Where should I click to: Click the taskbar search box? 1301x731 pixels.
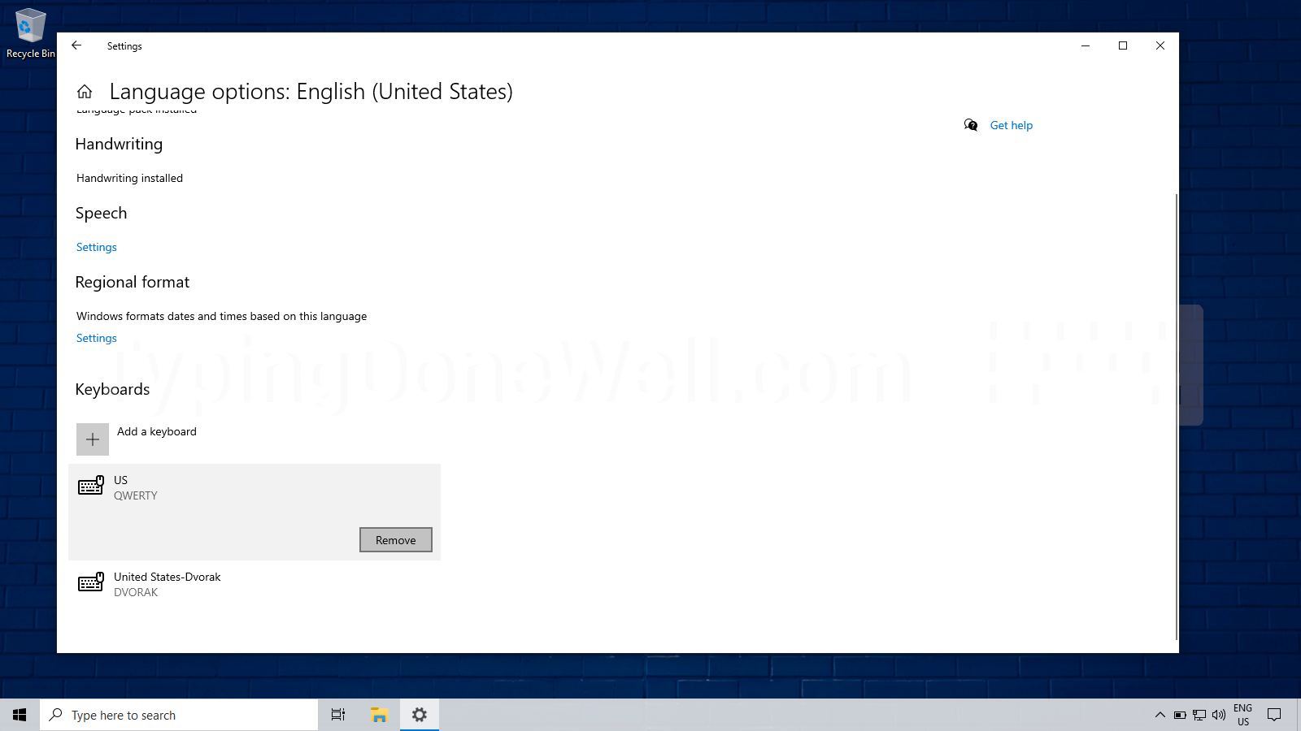click(x=179, y=715)
